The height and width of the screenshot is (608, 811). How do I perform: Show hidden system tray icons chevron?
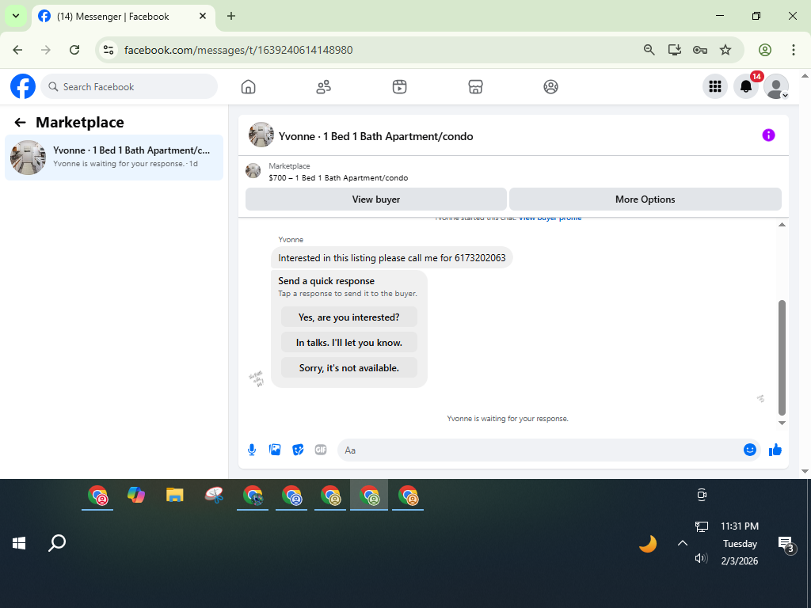point(683,543)
